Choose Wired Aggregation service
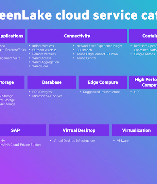The image size is (157, 184). [45, 62]
